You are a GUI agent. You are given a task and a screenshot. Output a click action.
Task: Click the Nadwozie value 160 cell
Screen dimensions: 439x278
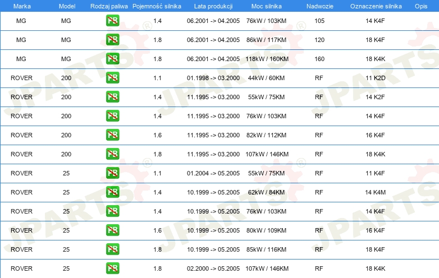[319, 59]
